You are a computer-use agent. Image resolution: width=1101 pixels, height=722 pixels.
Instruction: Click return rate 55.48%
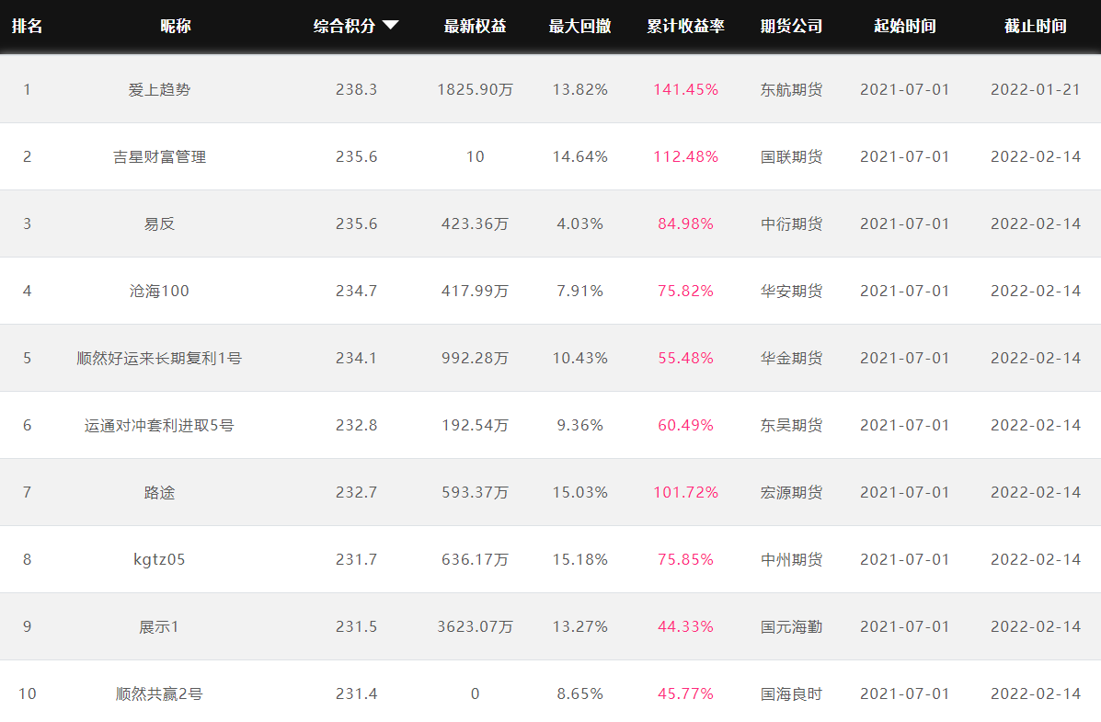(686, 358)
